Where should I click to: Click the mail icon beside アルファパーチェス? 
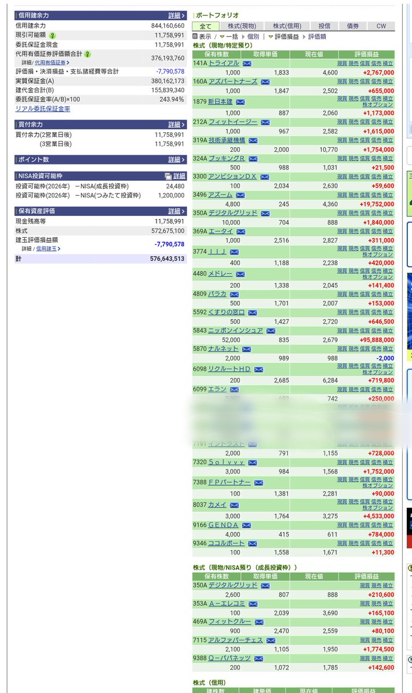(271, 640)
